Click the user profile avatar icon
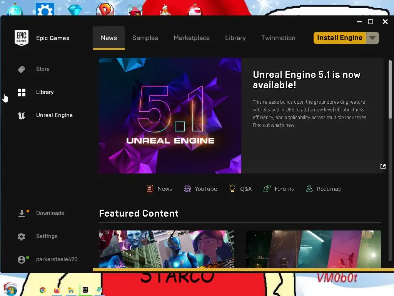 click(22, 259)
